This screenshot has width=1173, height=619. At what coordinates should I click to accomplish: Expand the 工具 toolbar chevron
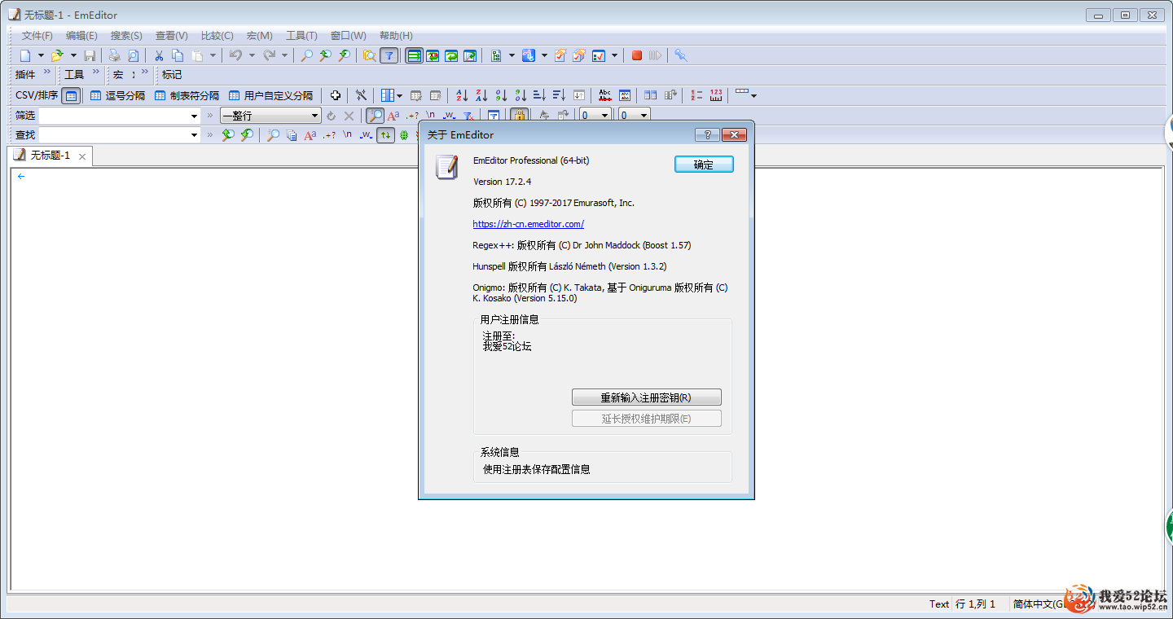[x=95, y=73]
